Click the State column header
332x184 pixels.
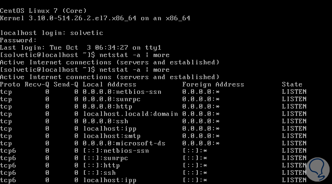292,84
